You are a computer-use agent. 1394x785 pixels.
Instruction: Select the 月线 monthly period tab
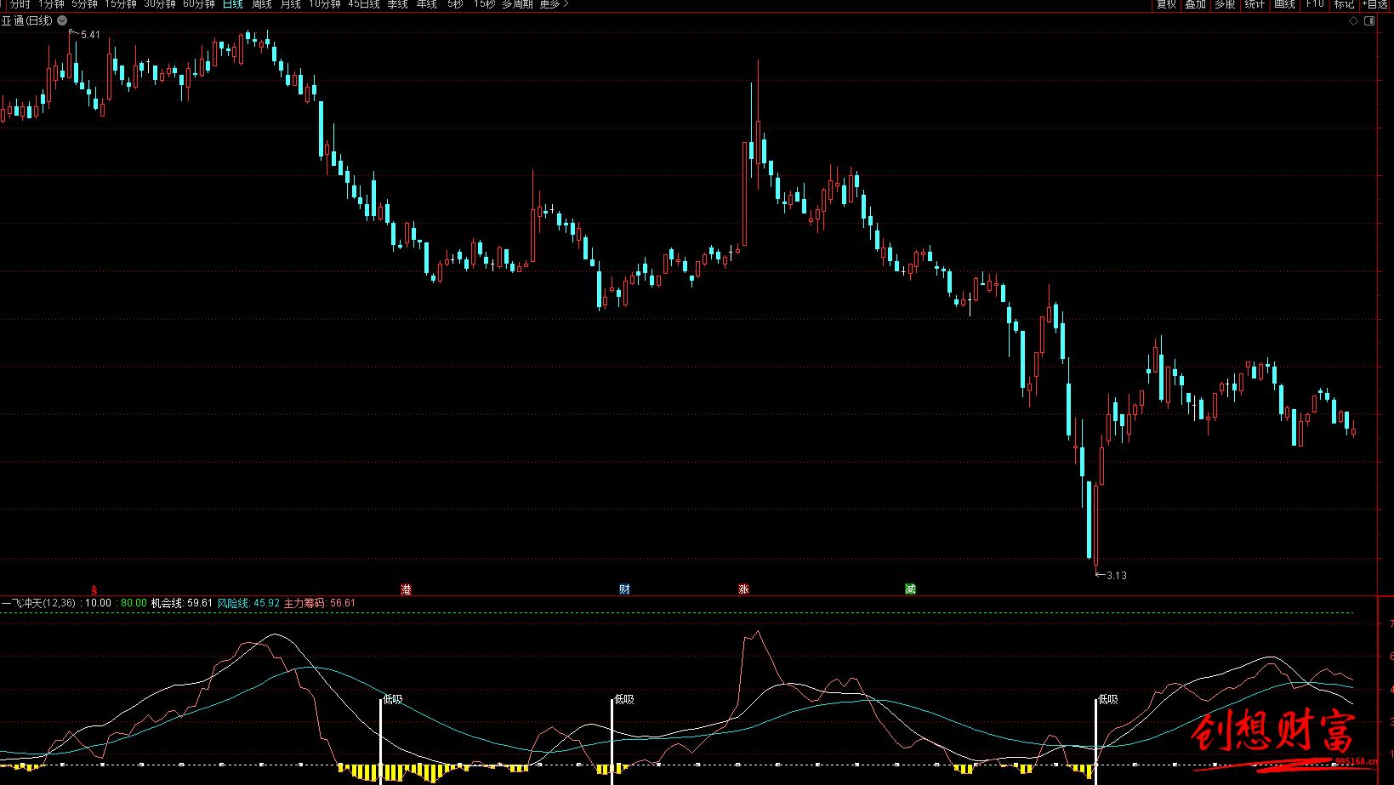291,4
